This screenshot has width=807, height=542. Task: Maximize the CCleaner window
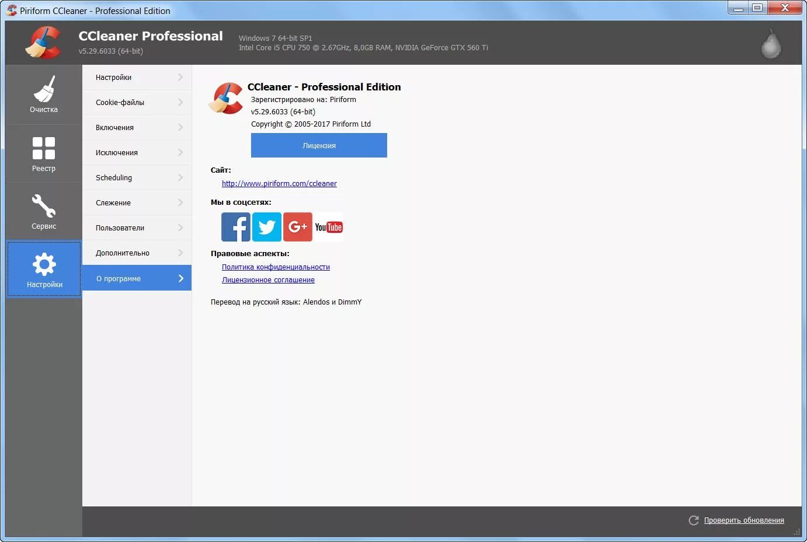[x=757, y=8]
